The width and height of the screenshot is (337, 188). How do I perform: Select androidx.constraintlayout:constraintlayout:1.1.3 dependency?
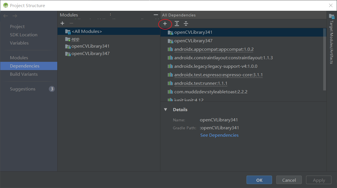tap(242, 58)
